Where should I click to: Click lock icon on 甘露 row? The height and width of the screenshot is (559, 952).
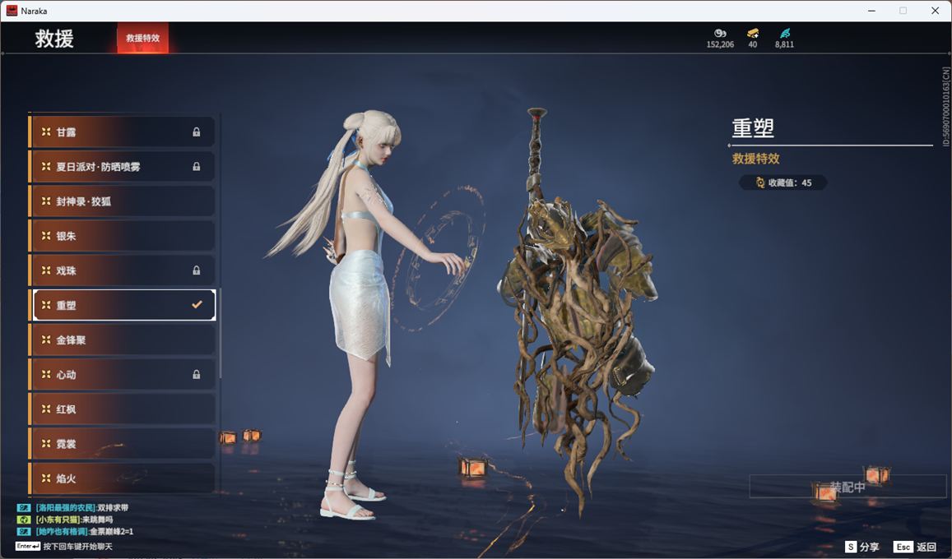[x=196, y=132]
